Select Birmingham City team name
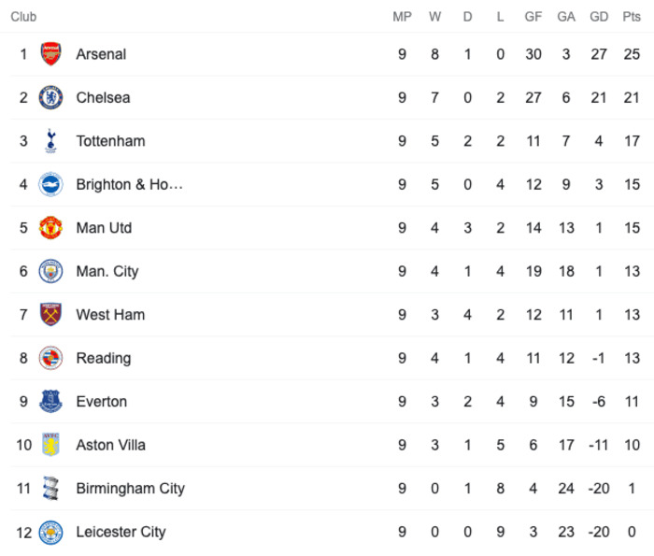 click(130, 489)
